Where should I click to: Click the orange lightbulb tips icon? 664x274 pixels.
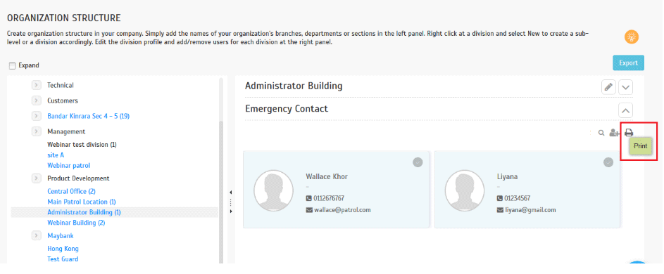point(632,37)
